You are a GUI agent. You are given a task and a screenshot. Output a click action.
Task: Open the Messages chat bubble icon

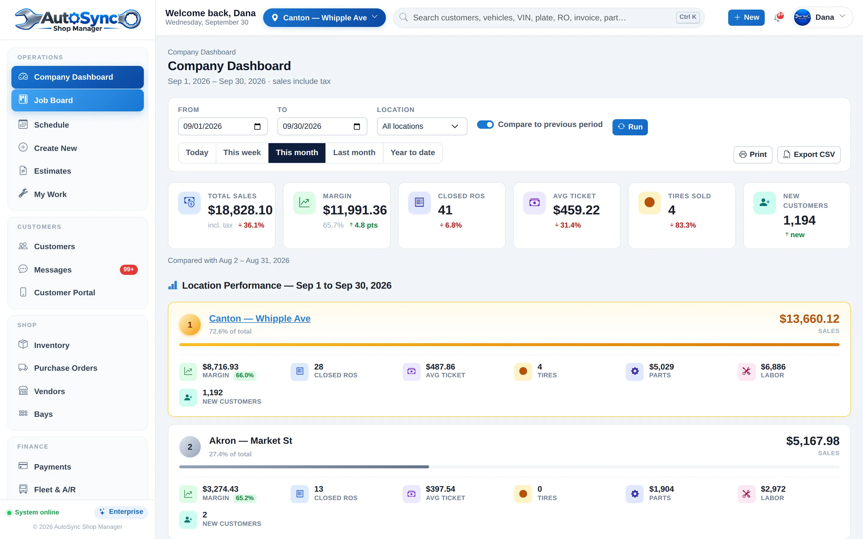23,269
